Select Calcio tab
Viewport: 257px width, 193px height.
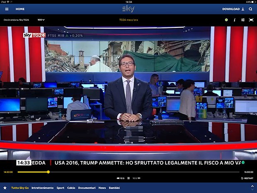point(71,188)
